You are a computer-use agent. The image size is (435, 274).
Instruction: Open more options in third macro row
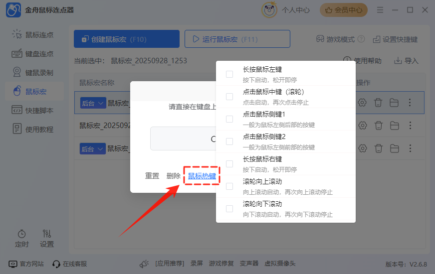point(411,148)
